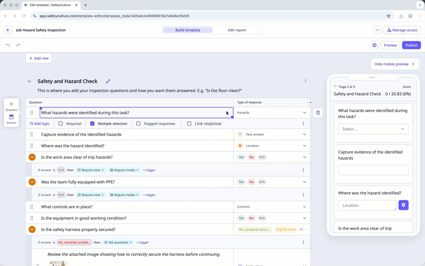
Task: Reload the browser page
Action: [24, 16]
